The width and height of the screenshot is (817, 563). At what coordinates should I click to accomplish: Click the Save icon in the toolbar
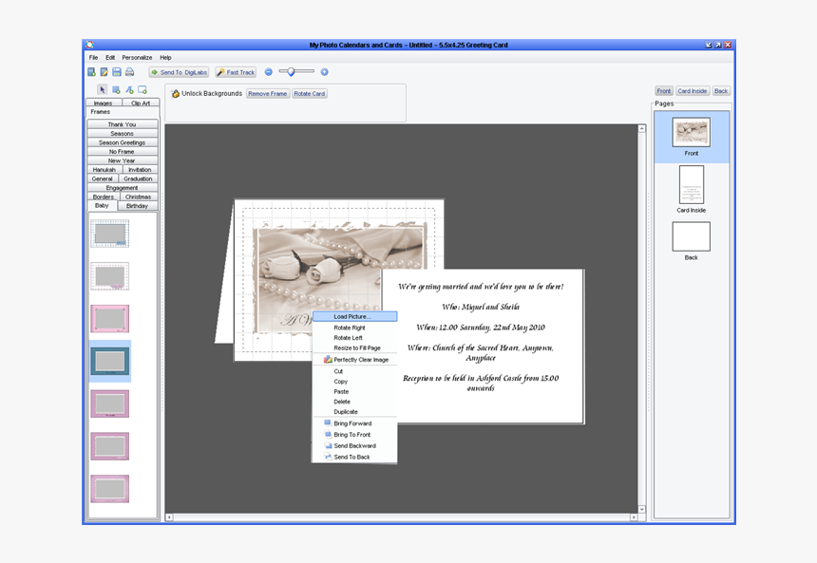[116, 71]
